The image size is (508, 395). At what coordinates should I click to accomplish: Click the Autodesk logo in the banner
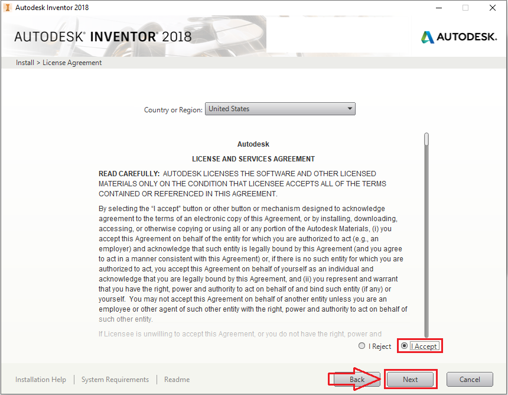459,37
